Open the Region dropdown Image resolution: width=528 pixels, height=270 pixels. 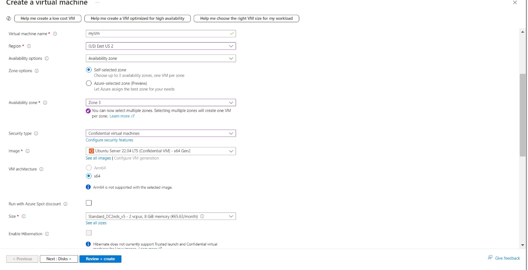pyautogui.click(x=161, y=46)
